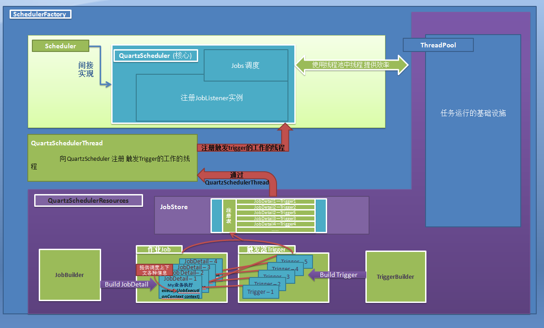Viewport: 544px width, 328px height.
Task: Click the My业务执行 text
Action: tap(180, 285)
